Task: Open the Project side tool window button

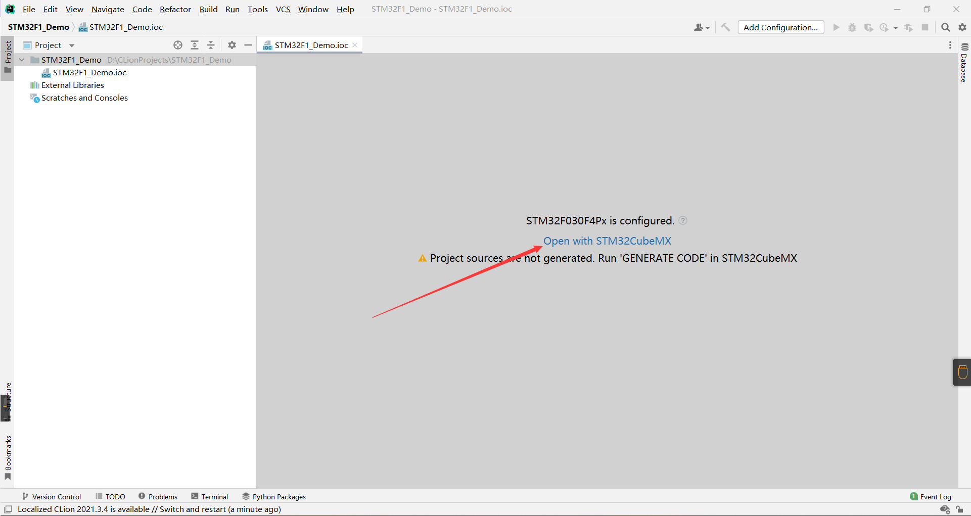Action: click(8, 58)
